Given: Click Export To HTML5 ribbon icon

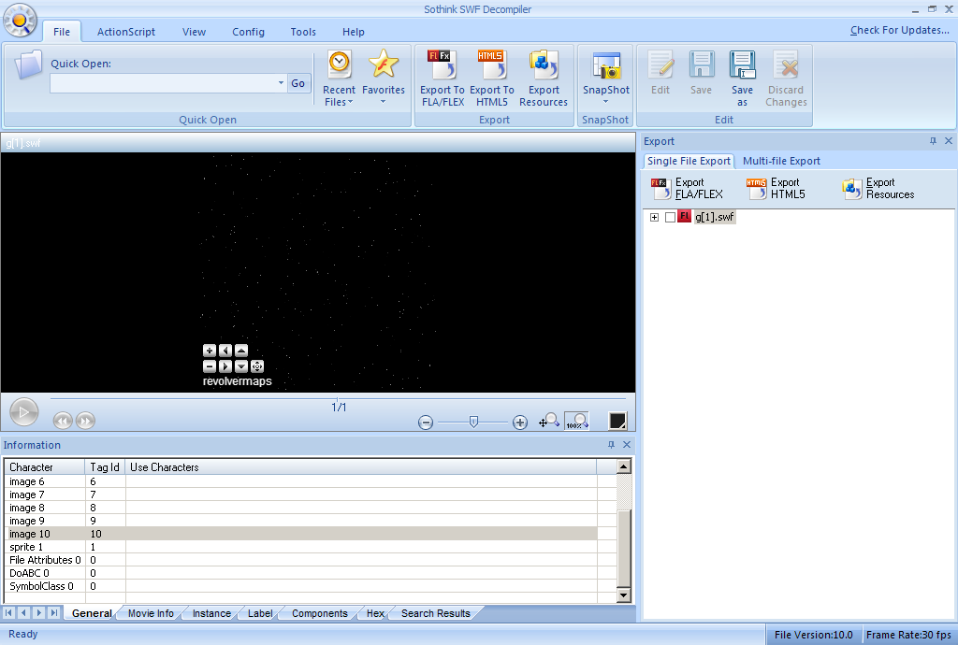Looking at the screenshot, I should click(492, 79).
